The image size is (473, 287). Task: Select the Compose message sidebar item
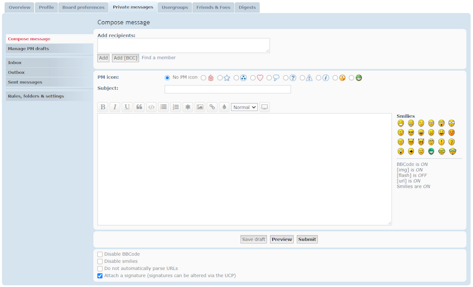click(x=49, y=39)
